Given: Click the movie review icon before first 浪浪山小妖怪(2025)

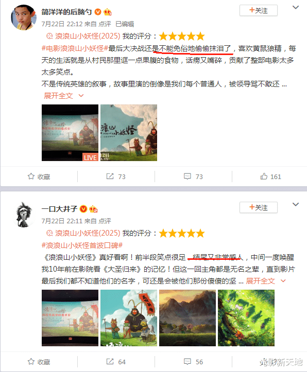Looking at the screenshot, I should tap(49, 36).
